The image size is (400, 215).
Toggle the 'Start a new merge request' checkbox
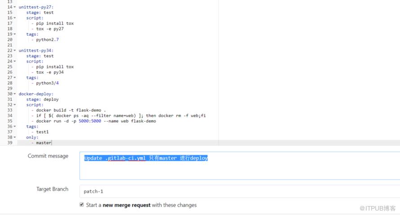(x=82, y=205)
